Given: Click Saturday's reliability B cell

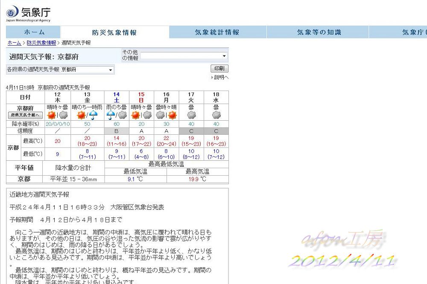Looking at the screenshot, I should coord(116,131).
